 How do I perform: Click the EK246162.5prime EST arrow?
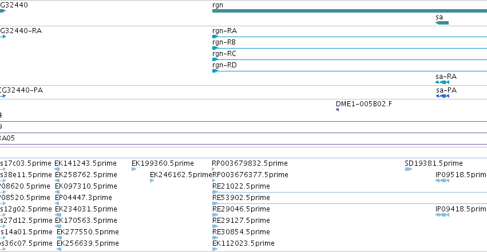[x=152, y=181]
